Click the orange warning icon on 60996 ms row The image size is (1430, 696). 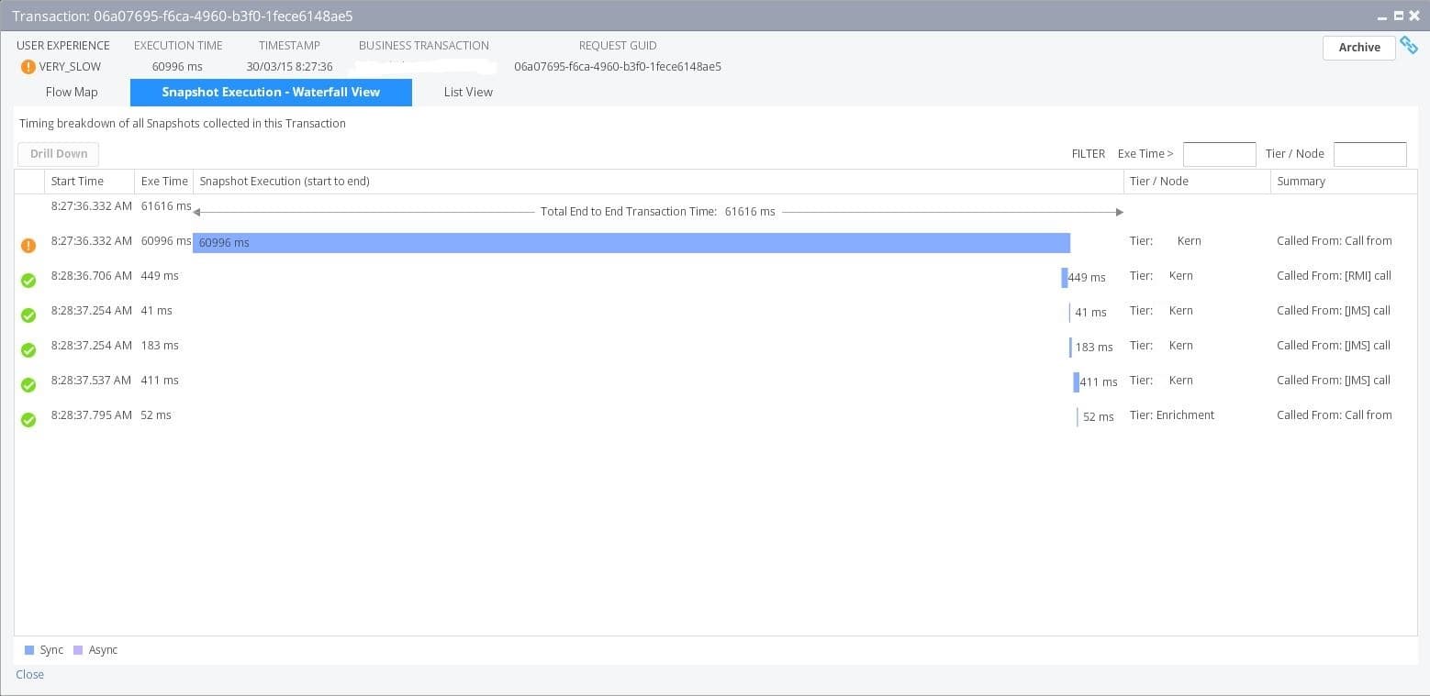tap(28, 245)
